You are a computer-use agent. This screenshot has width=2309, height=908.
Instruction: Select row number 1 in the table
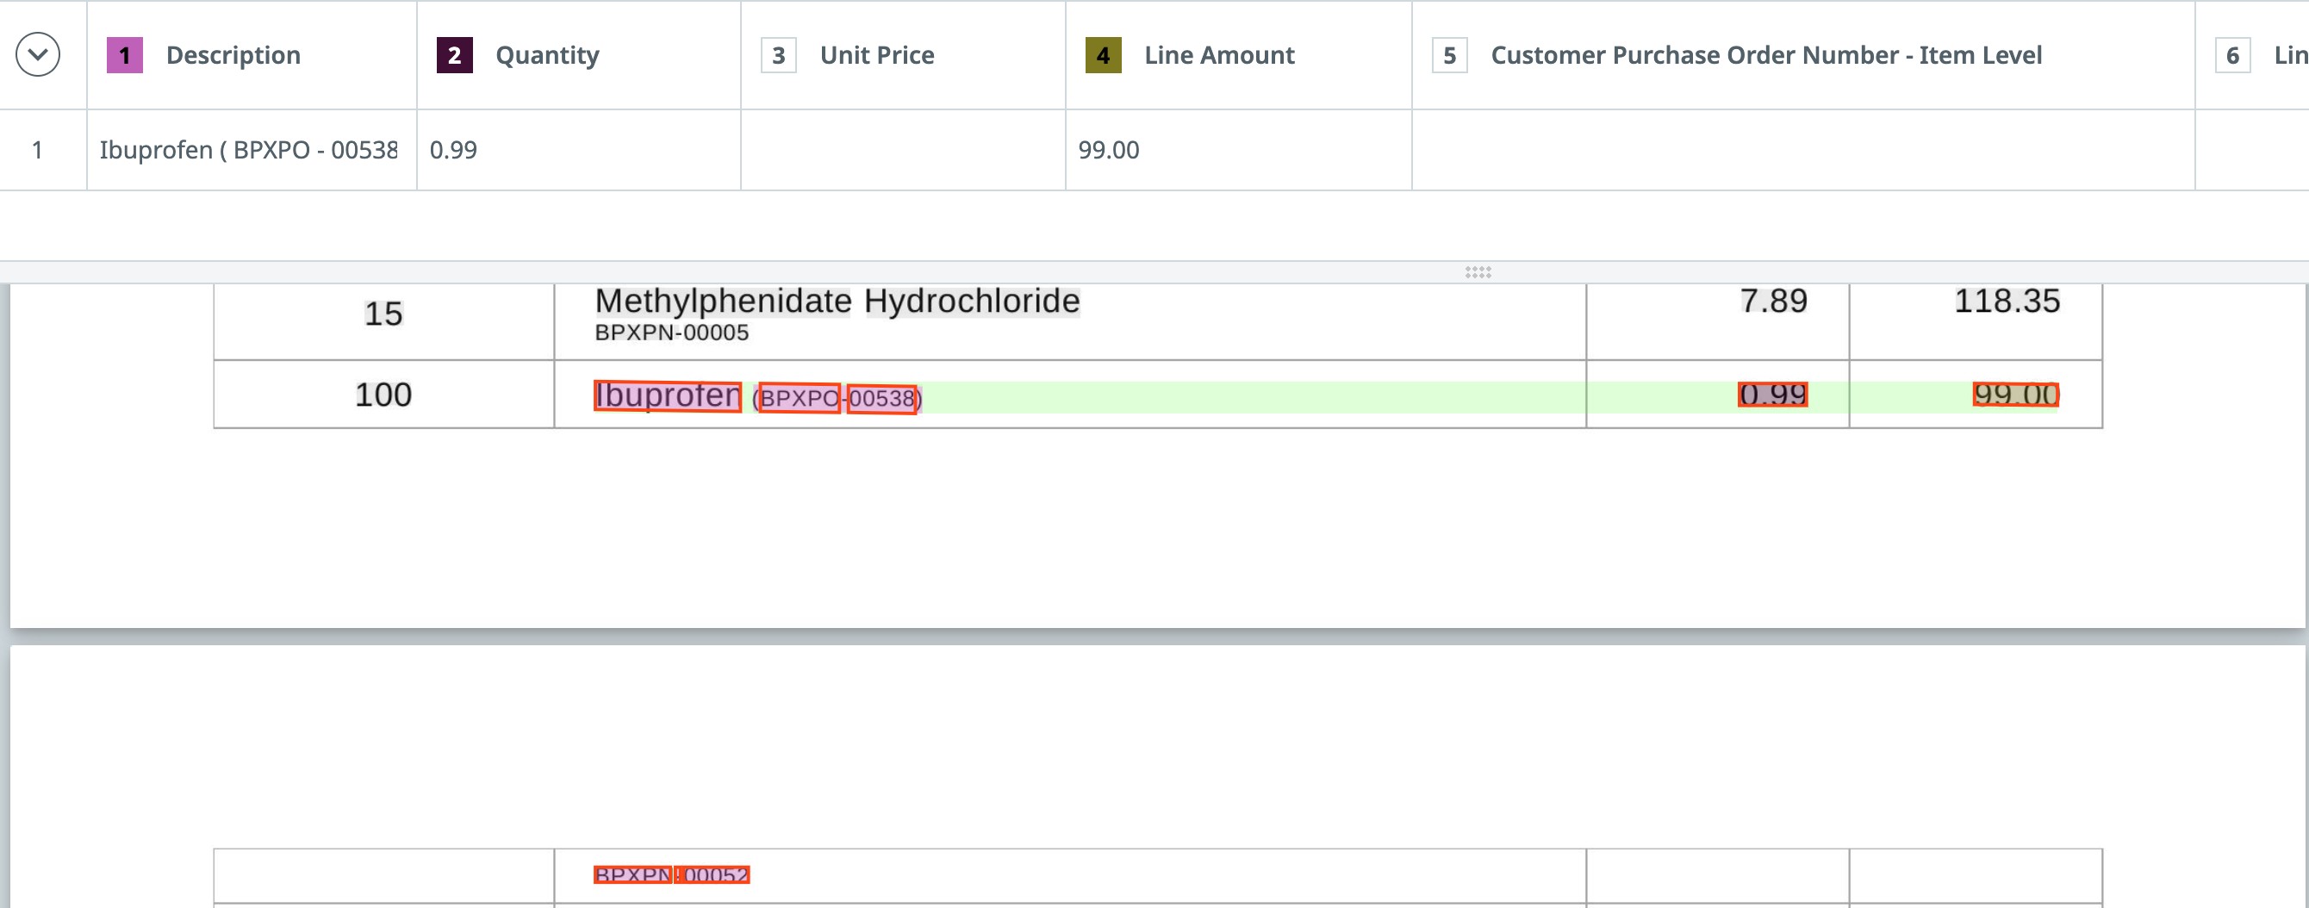(x=38, y=150)
